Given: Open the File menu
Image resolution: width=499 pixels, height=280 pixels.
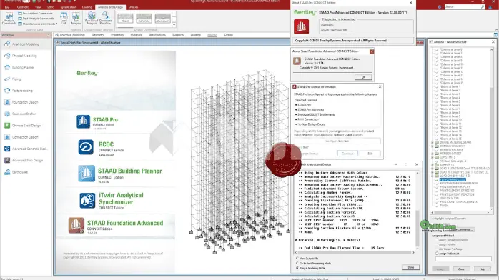Looking at the screenshot, I should tap(7, 7).
